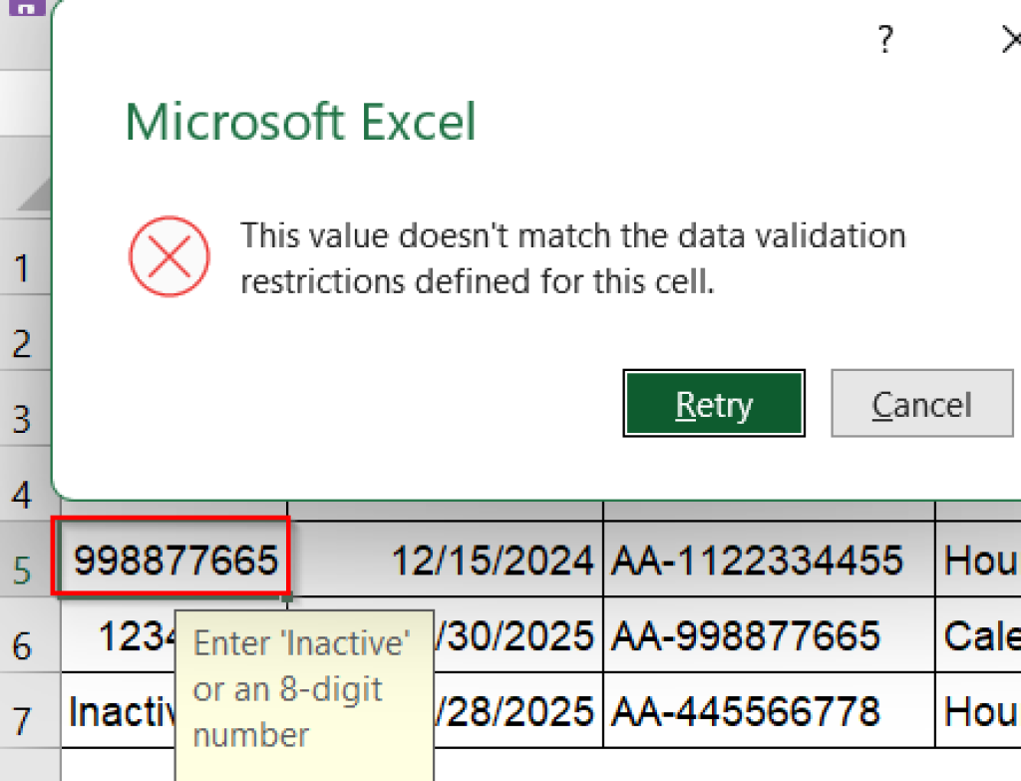The width and height of the screenshot is (1021, 781).
Task: Select the cell showing AA-445566778
Action: click(x=768, y=712)
